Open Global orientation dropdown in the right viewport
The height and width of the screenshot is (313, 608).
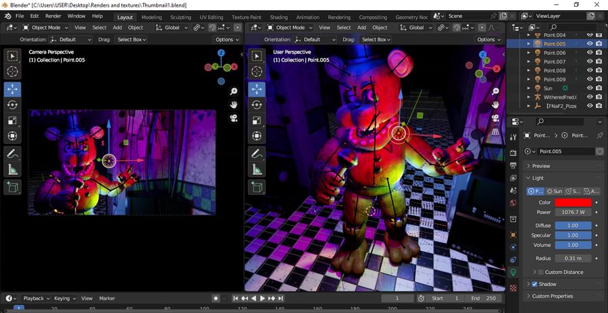click(x=415, y=28)
